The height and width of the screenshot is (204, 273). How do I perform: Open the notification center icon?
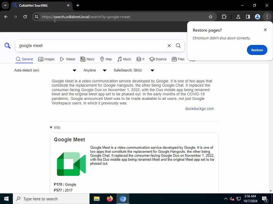(x=264, y=199)
